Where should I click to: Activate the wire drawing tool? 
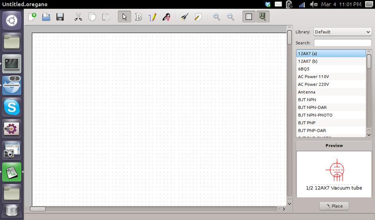point(152,17)
